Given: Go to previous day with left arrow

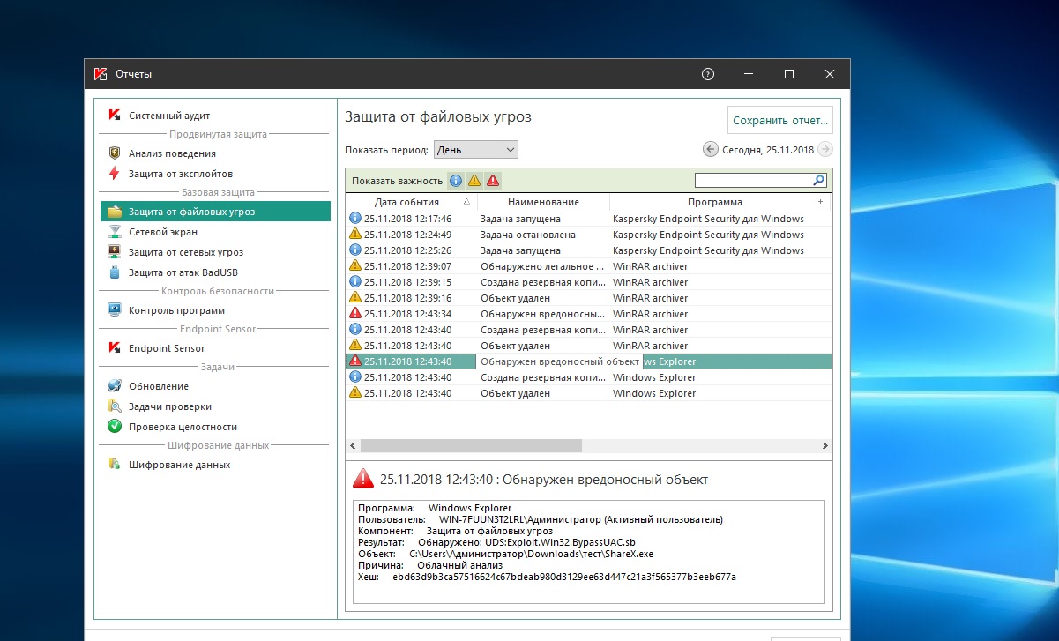Looking at the screenshot, I should [711, 150].
